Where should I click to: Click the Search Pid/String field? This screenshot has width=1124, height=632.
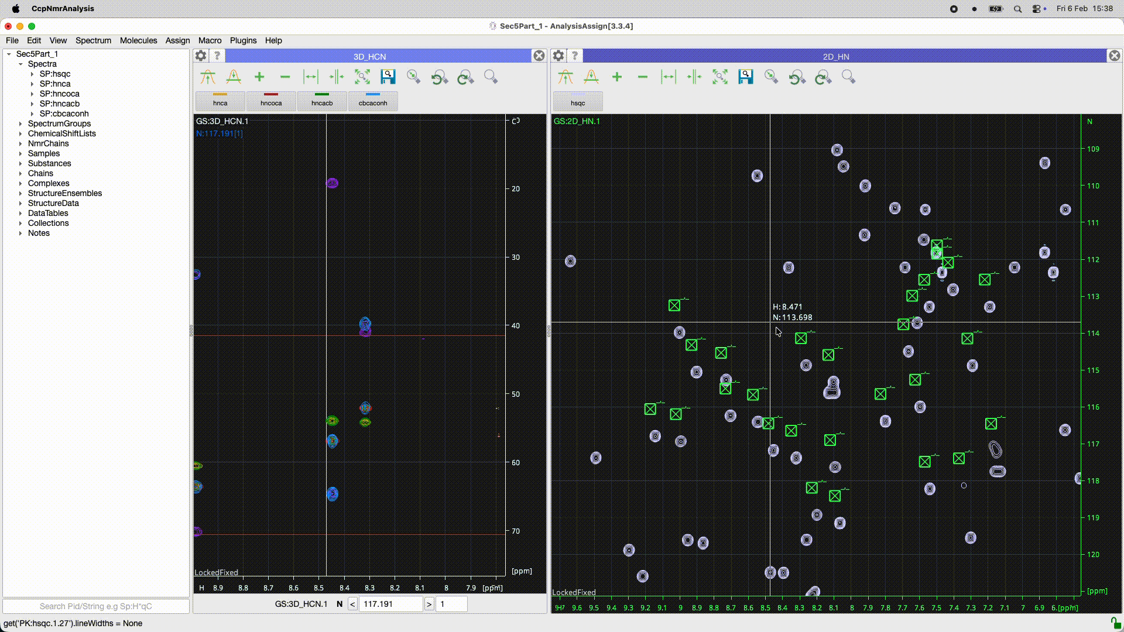(x=96, y=606)
